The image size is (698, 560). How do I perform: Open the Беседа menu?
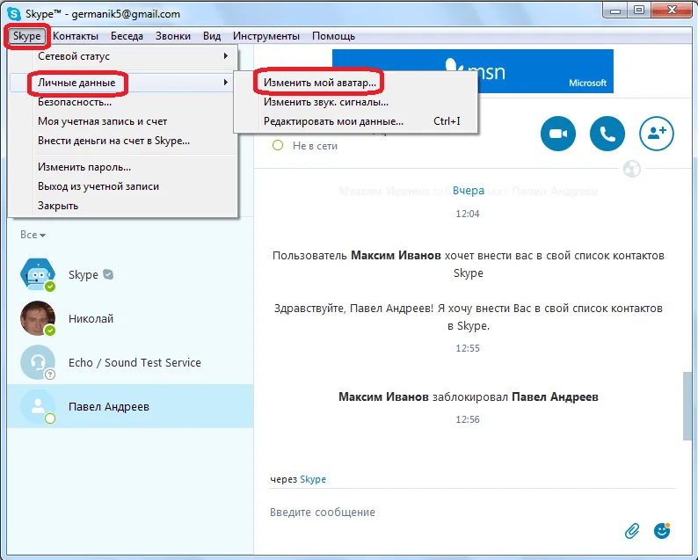pos(127,36)
